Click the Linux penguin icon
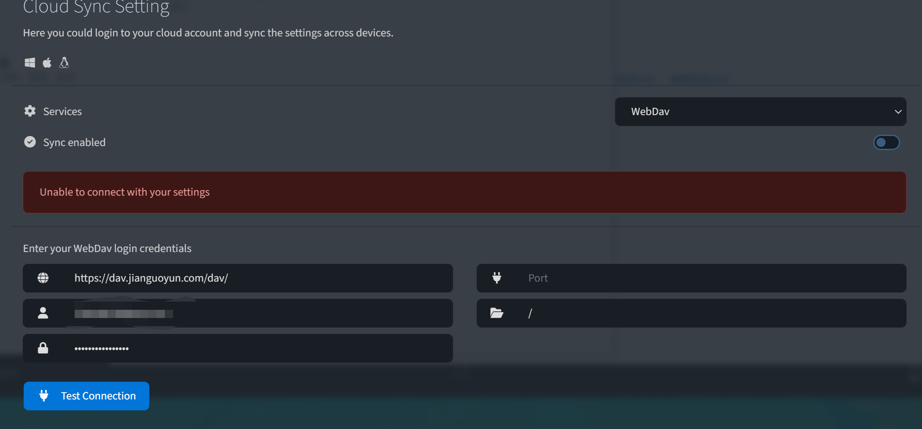This screenshot has height=429, width=922. tap(64, 63)
